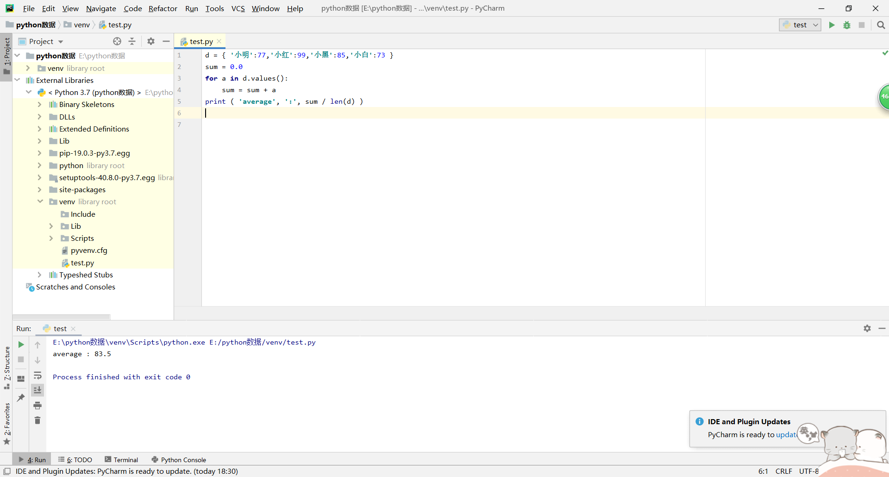Minimize the Run tool window
Image resolution: width=889 pixels, height=477 pixels.
point(882,328)
